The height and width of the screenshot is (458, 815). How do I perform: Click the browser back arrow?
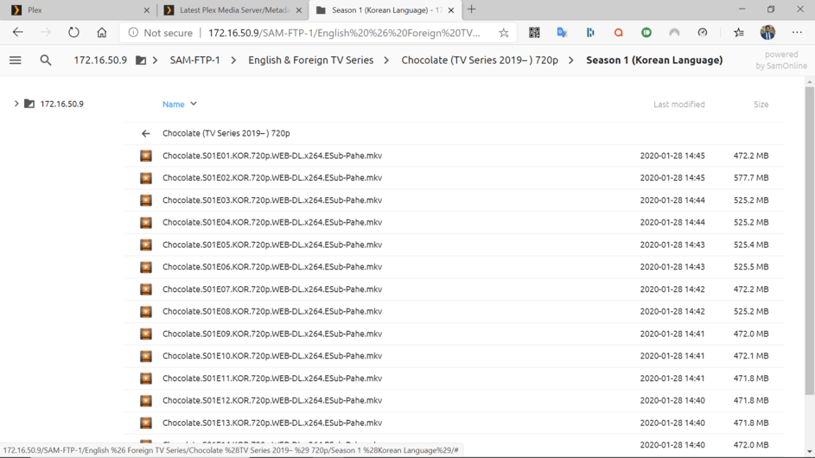tap(17, 32)
